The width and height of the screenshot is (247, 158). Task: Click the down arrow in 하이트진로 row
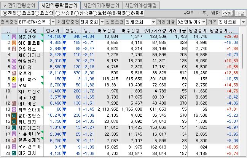64,91
